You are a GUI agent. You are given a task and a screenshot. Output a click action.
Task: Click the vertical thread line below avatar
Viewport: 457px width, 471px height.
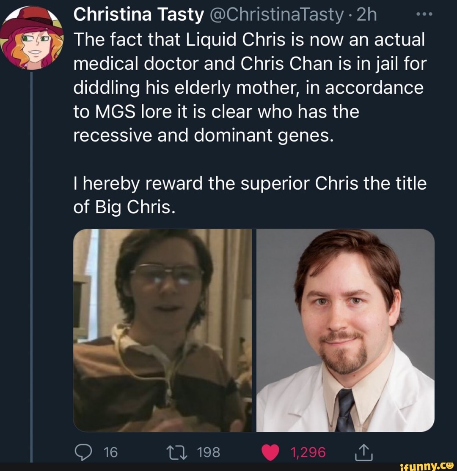click(32, 253)
